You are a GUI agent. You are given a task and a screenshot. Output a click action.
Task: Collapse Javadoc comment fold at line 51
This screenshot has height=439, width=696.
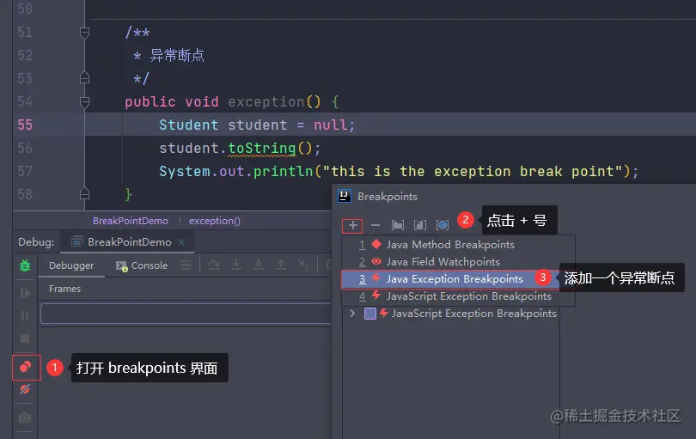pyautogui.click(x=84, y=33)
